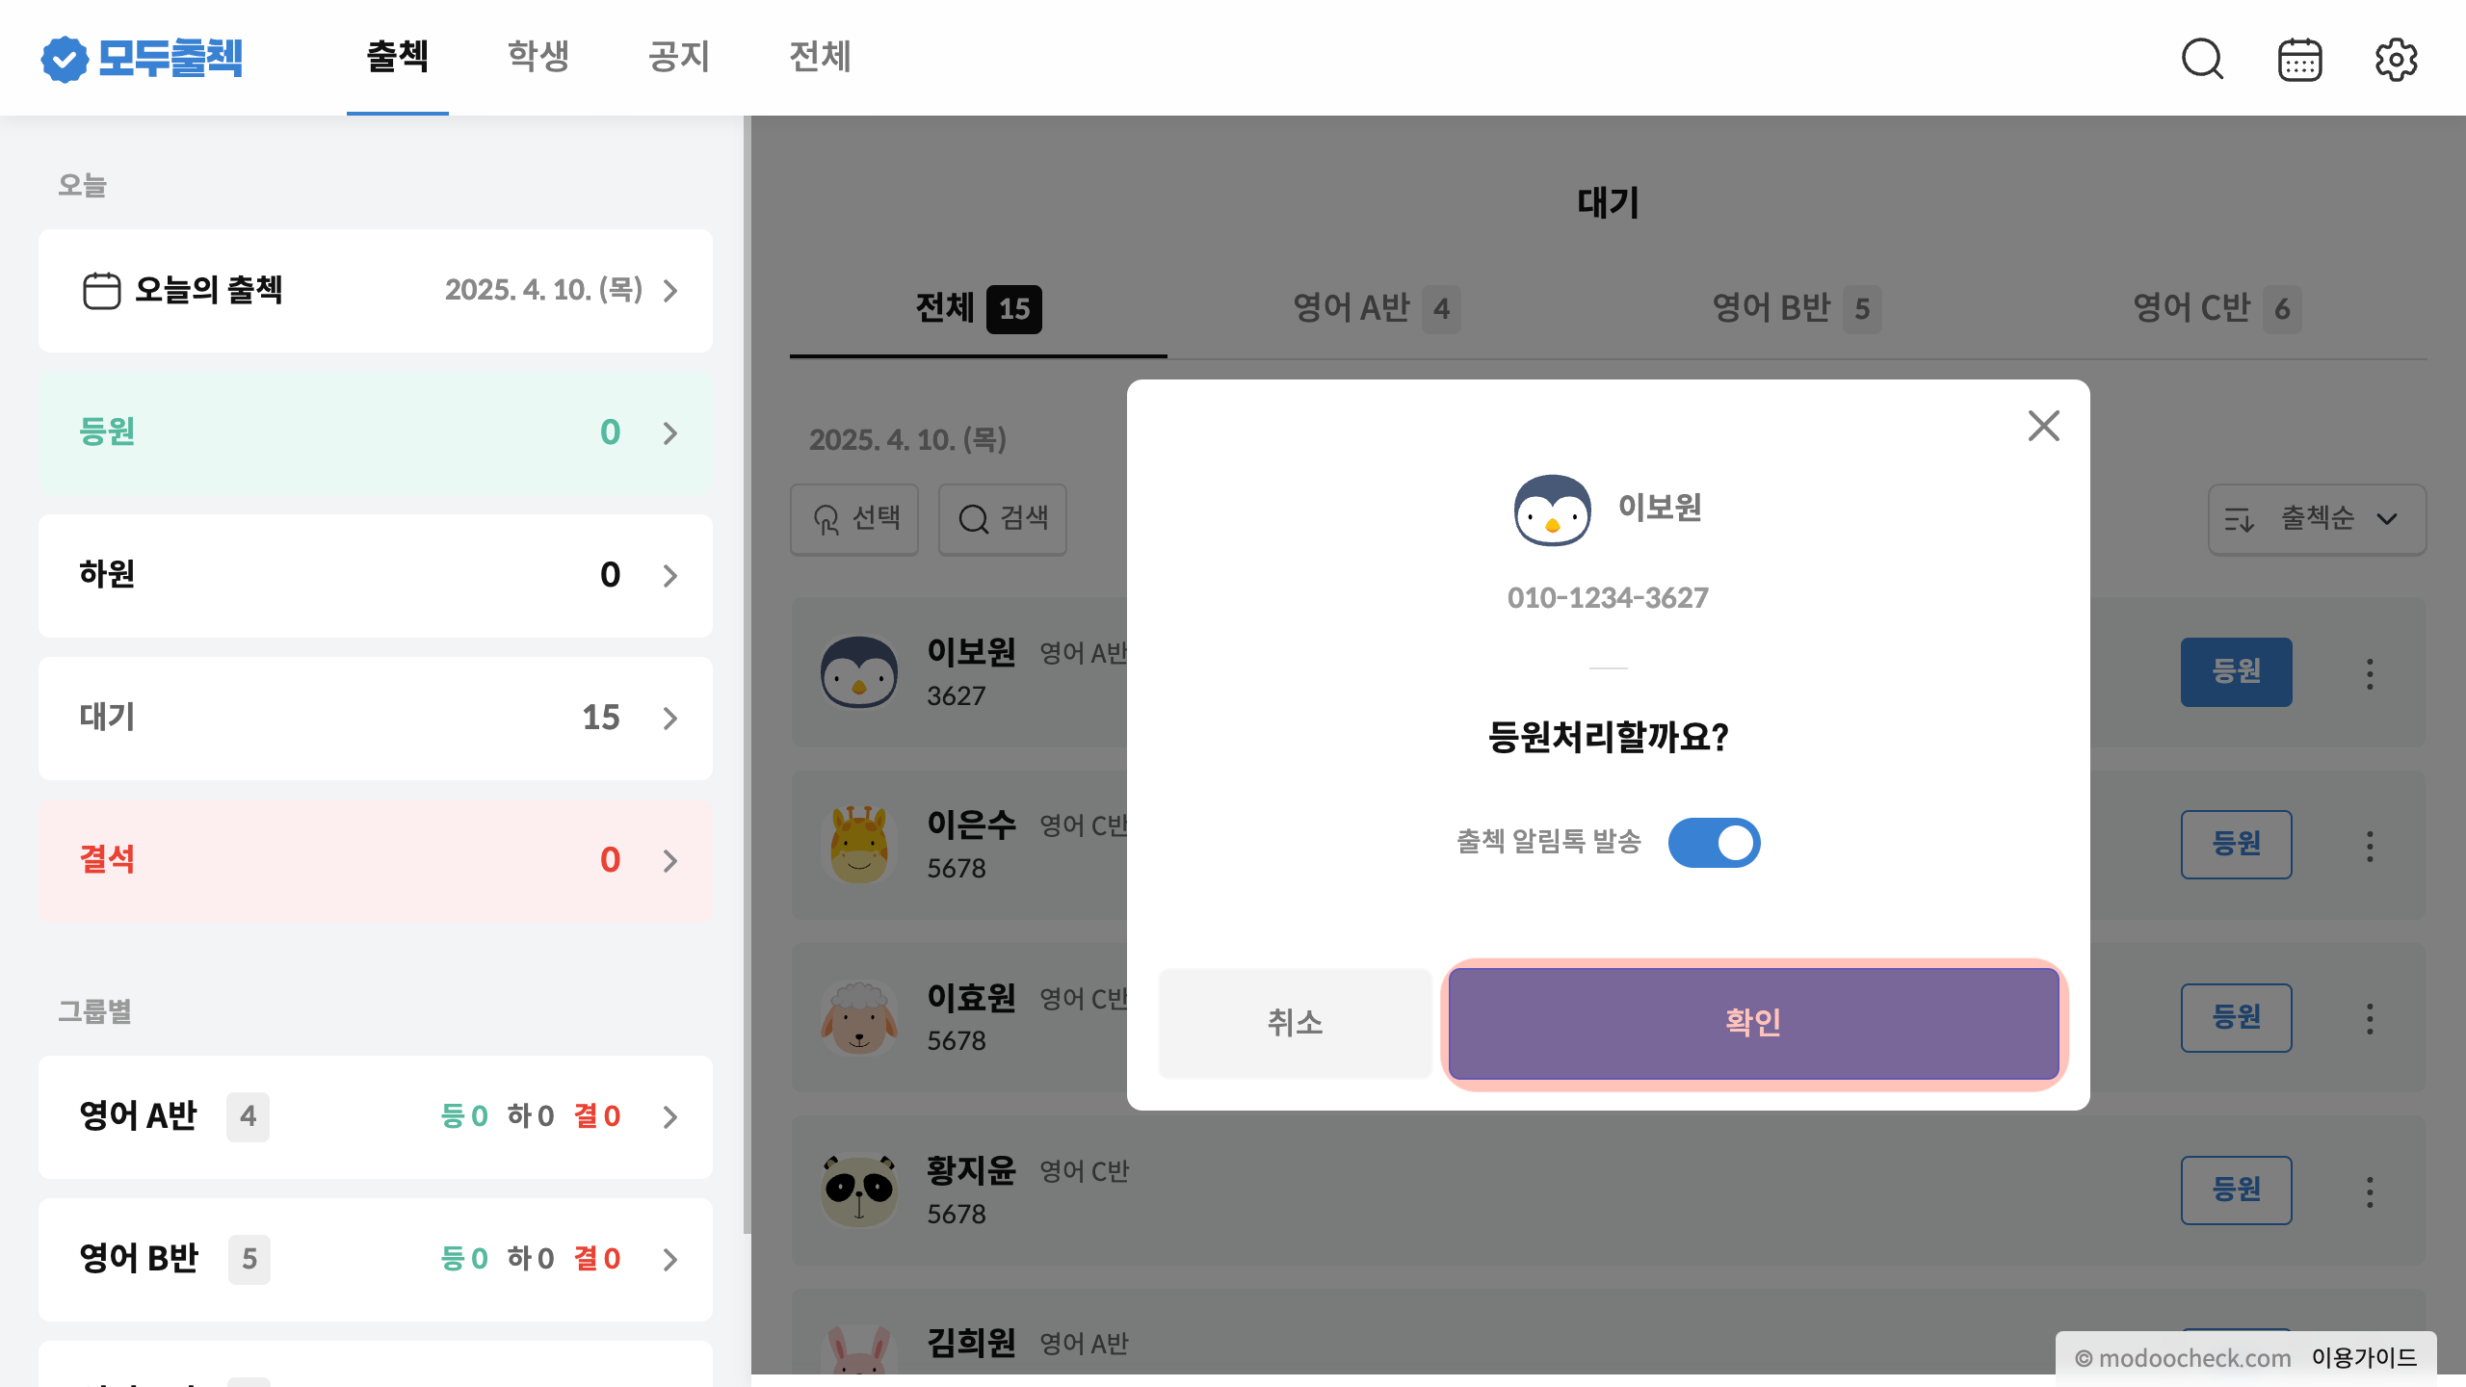This screenshot has width=2466, height=1387.
Task: Click the 모두출첵 logo
Action: click(142, 58)
